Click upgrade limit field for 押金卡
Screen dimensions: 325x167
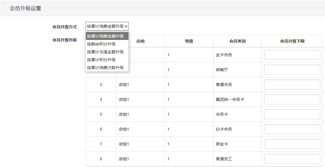(x=292, y=144)
